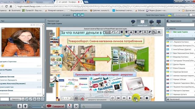Stop the presentation playback

[147, 98]
